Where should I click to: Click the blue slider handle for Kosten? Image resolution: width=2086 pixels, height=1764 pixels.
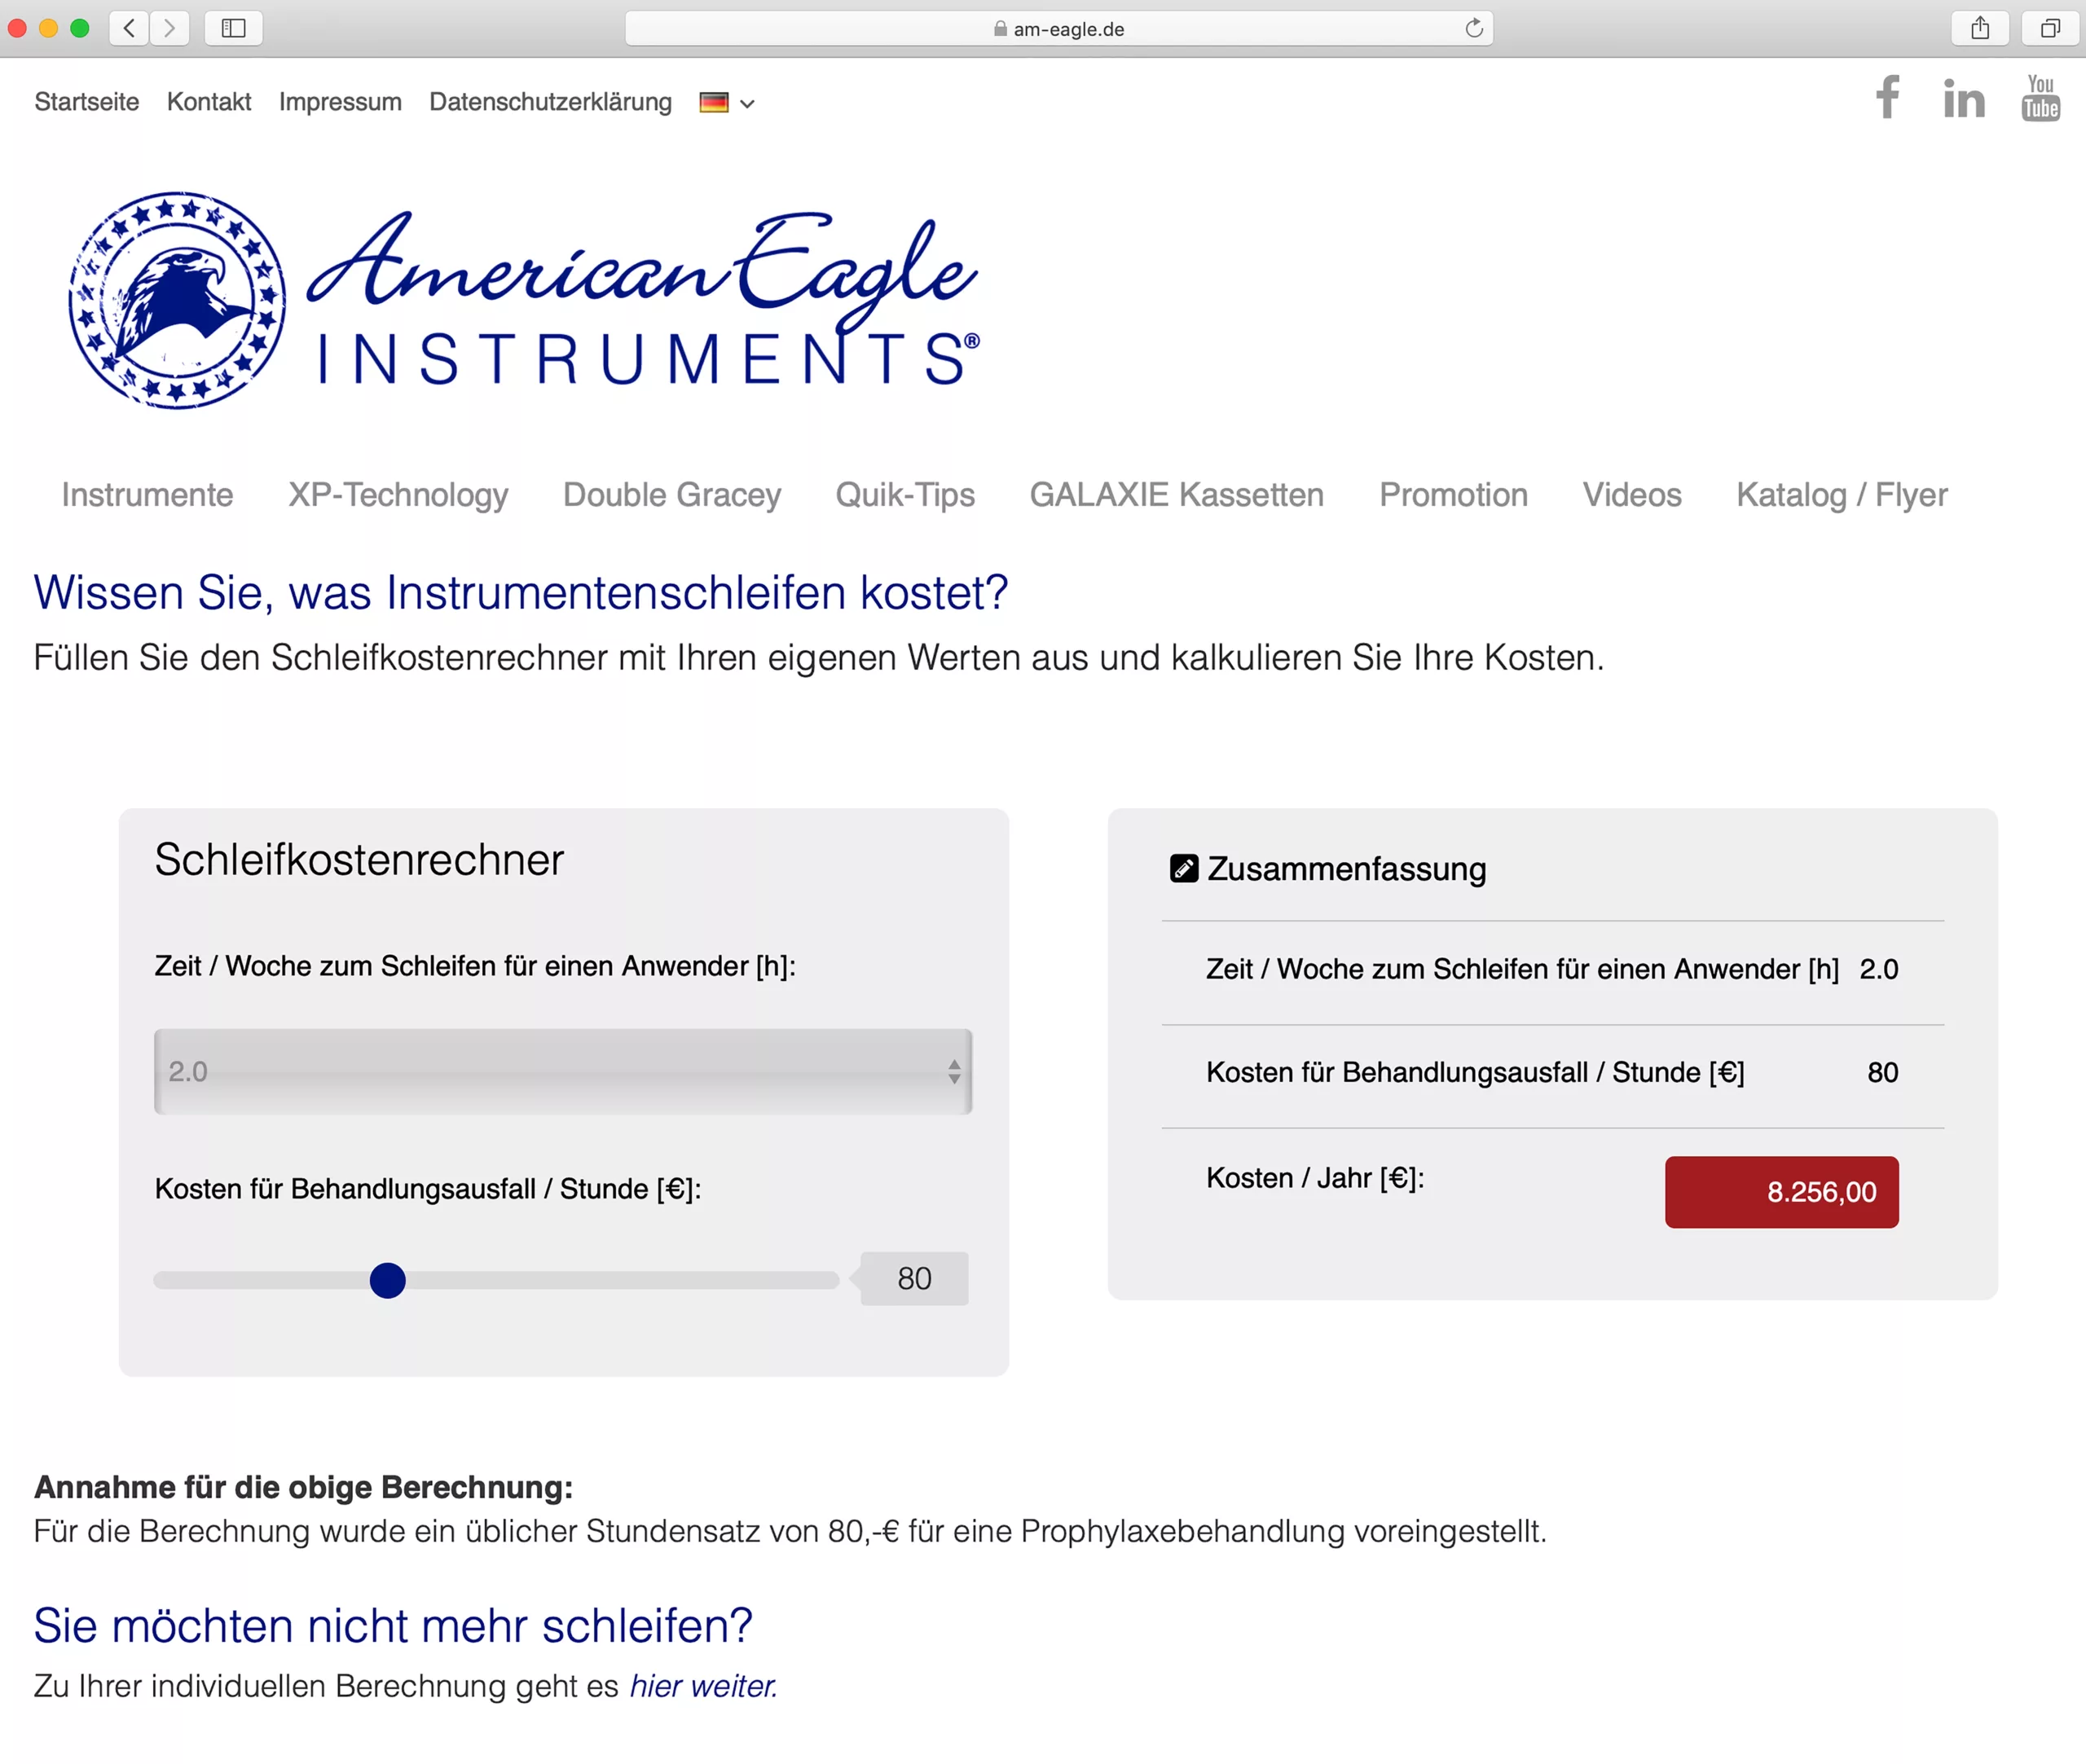[387, 1280]
